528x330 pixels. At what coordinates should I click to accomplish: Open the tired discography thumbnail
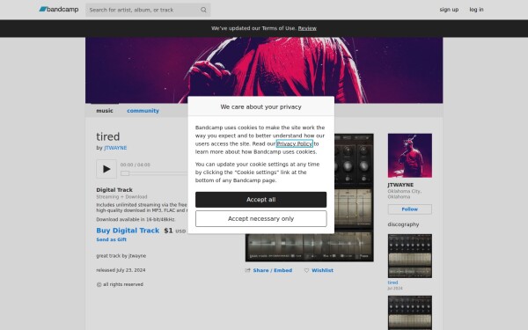tap(409, 256)
